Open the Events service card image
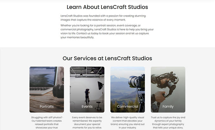Screen dimensions: 215x130 [87, 89]
